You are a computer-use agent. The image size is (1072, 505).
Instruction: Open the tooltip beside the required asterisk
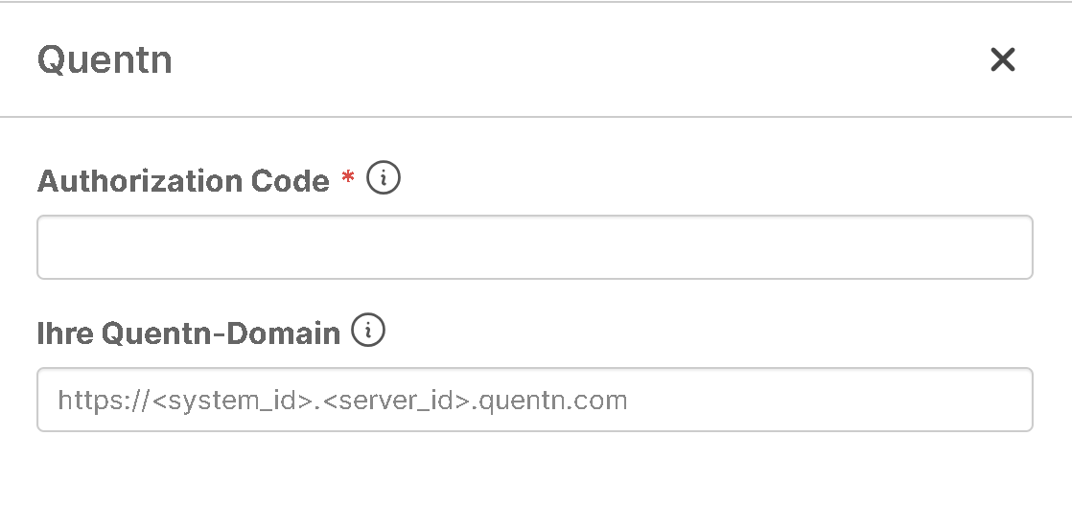click(x=384, y=178)
